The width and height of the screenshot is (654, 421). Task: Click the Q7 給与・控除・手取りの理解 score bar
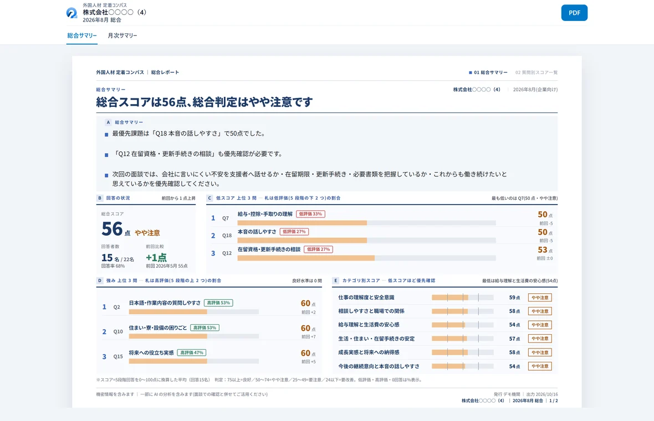[x=366, y=223]
